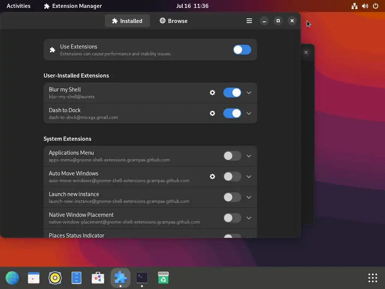Open Extension Manager app menu in top bar
This screenshot has height=289, width=385.
pyautogui.click(x=73, y=6)
